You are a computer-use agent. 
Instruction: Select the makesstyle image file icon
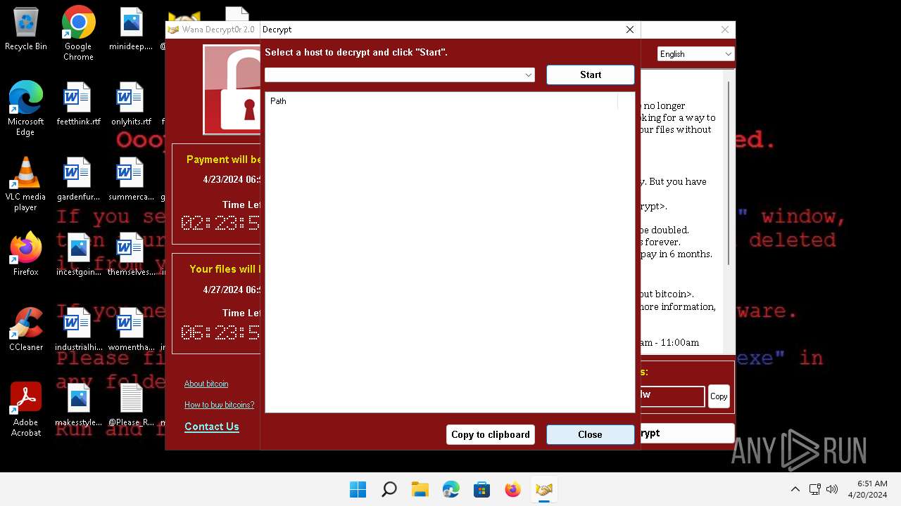78,406
